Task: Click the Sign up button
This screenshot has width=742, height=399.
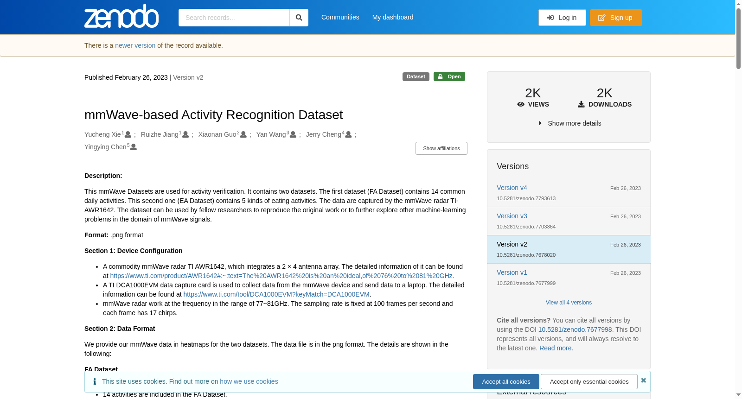Action: coord(616,18)
